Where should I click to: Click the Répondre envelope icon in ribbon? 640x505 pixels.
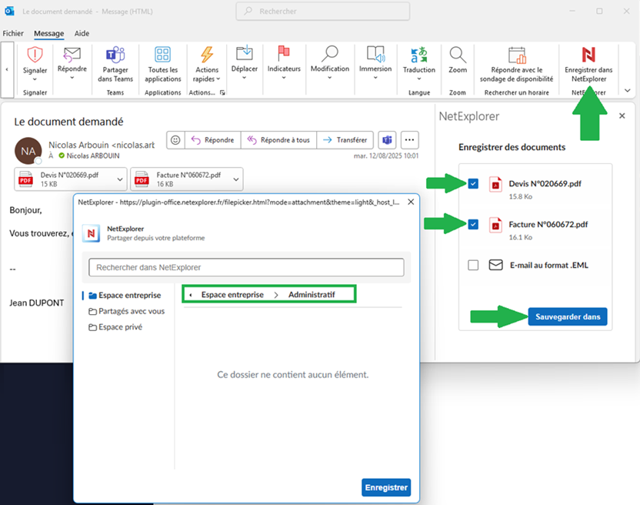pos(72,55)
